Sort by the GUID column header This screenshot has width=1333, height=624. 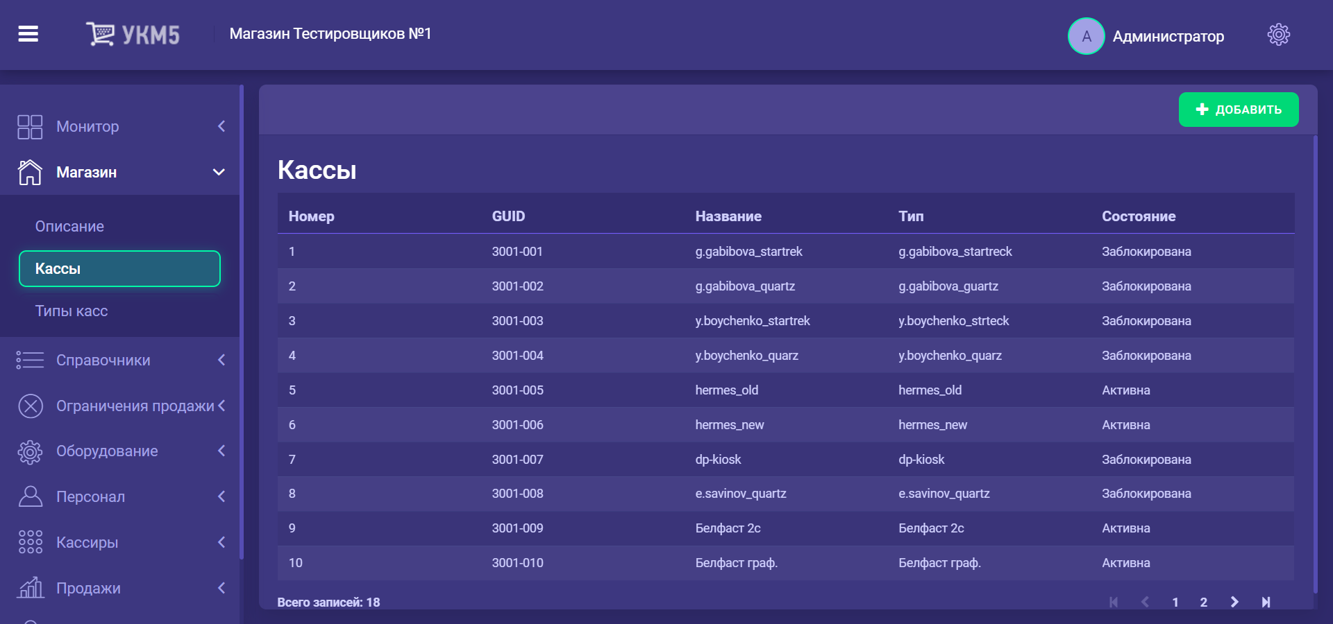[x=508, y=216]
